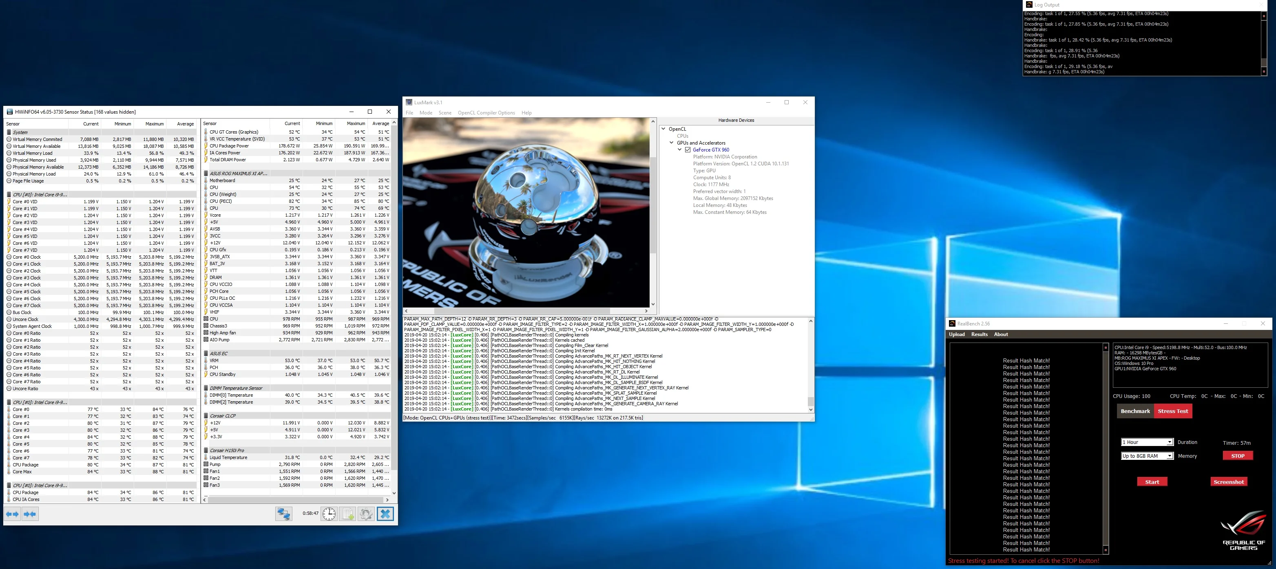Viewport: 1276px width, 569px height.
Task: Click Republic of Gamers logo in RealBench
Action: (1243, 530)
